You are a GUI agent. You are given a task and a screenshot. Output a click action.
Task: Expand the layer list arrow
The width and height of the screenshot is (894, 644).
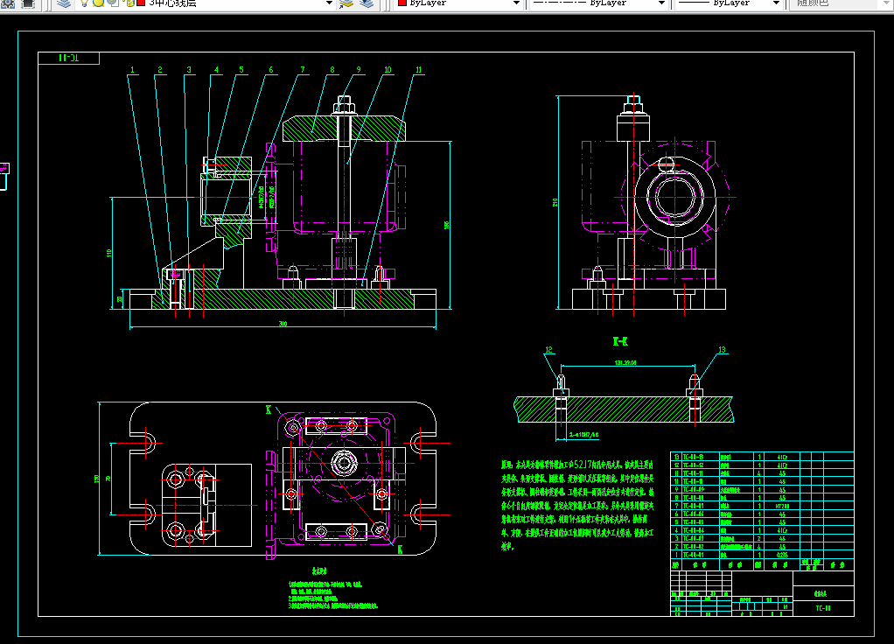(329, 3)
